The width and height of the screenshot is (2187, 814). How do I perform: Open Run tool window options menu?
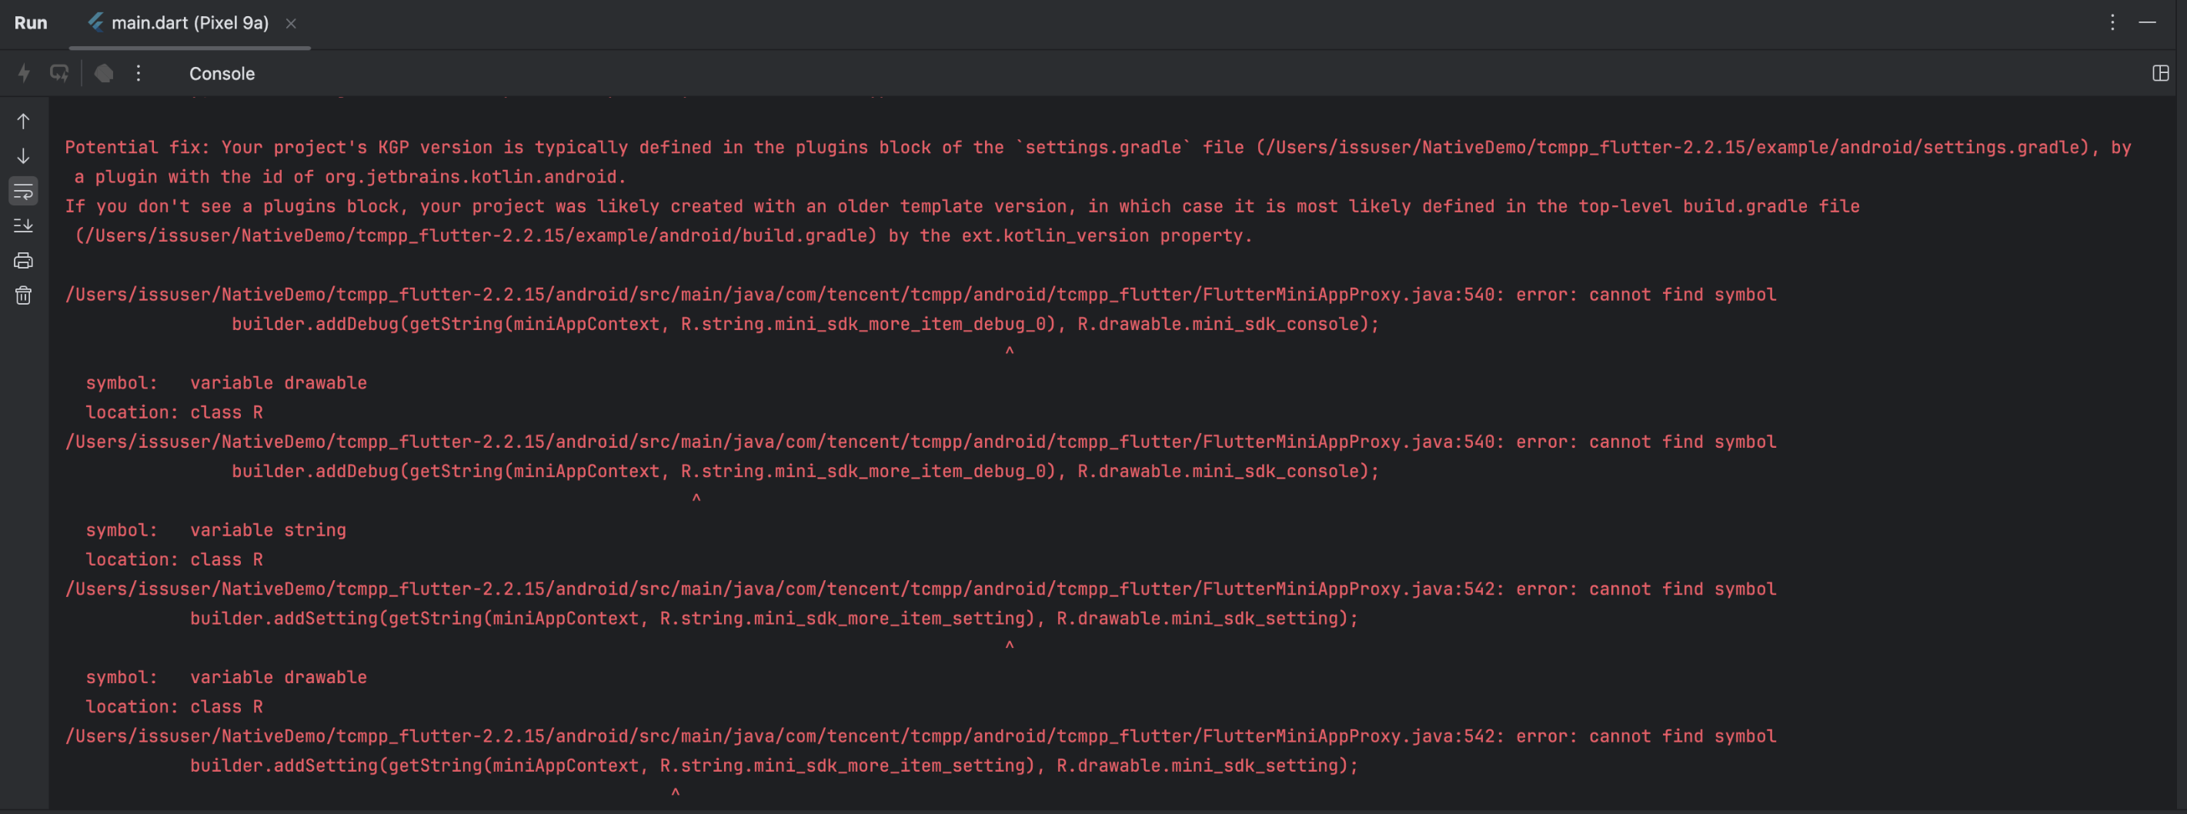click(x=2112, y=23)
